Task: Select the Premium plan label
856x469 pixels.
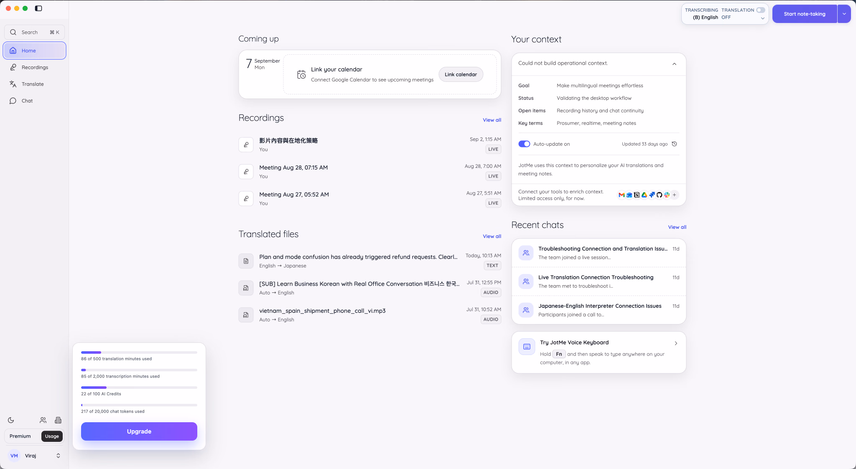Action: pyautogui.click(x=20, y=436)
